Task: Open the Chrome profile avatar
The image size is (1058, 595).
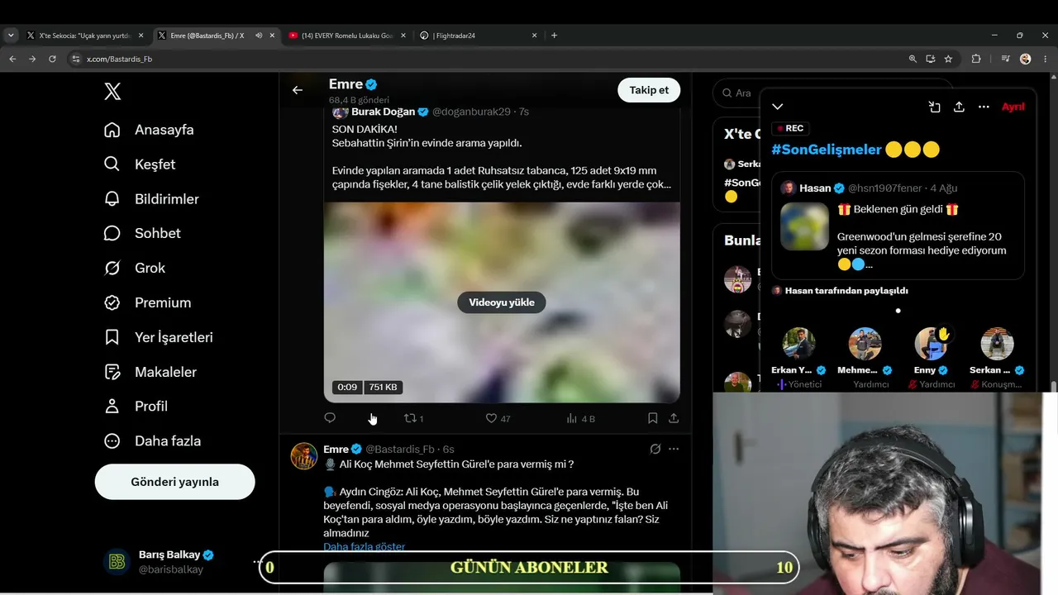Action: (x=1026, y=59)
